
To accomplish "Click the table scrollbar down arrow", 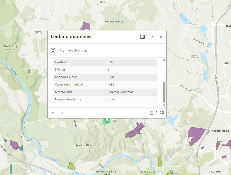I will 164,105.
